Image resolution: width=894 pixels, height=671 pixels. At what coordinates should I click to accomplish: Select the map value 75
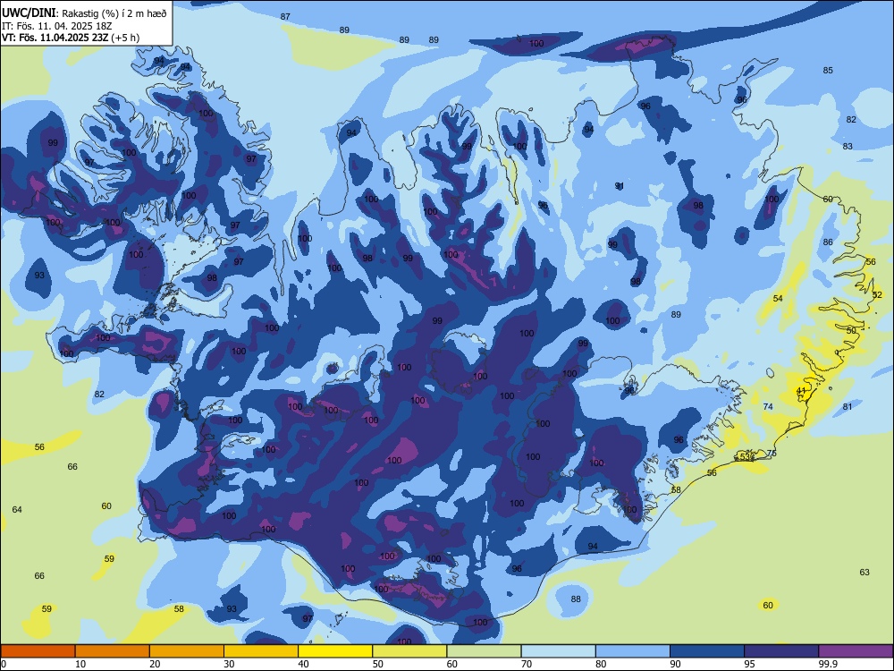[772, 454]
